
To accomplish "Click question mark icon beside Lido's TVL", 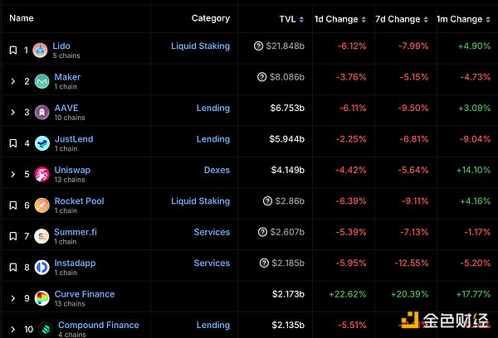I will click(x=259, y=46).
